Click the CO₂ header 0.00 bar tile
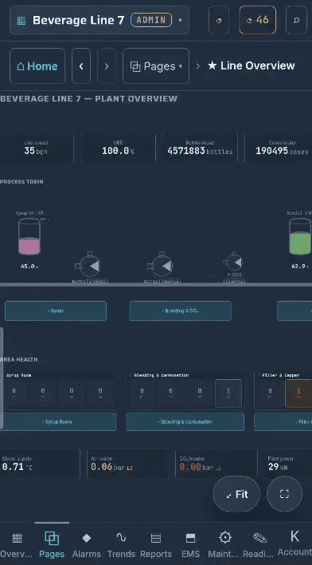This screenshot has width=312, height=565. click(216, 464)
